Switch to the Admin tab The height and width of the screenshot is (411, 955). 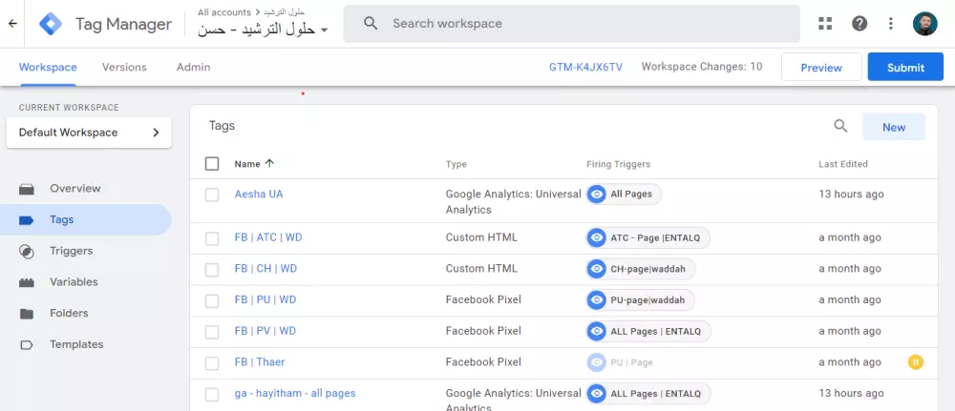click(x=193, y=68)
